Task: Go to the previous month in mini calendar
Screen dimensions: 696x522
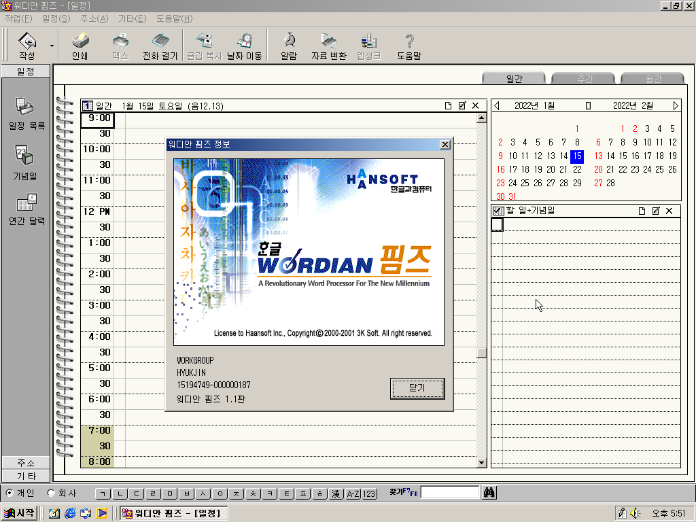Action: [x=497, y=105]
